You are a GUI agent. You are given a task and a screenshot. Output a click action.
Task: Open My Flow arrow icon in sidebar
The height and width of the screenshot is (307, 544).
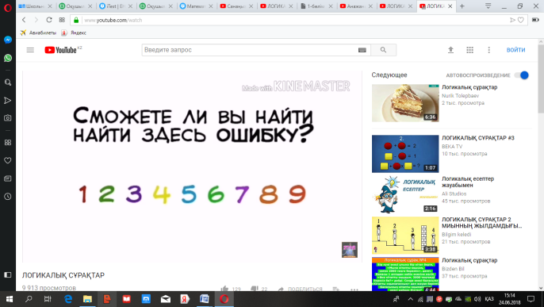point(8,101)
